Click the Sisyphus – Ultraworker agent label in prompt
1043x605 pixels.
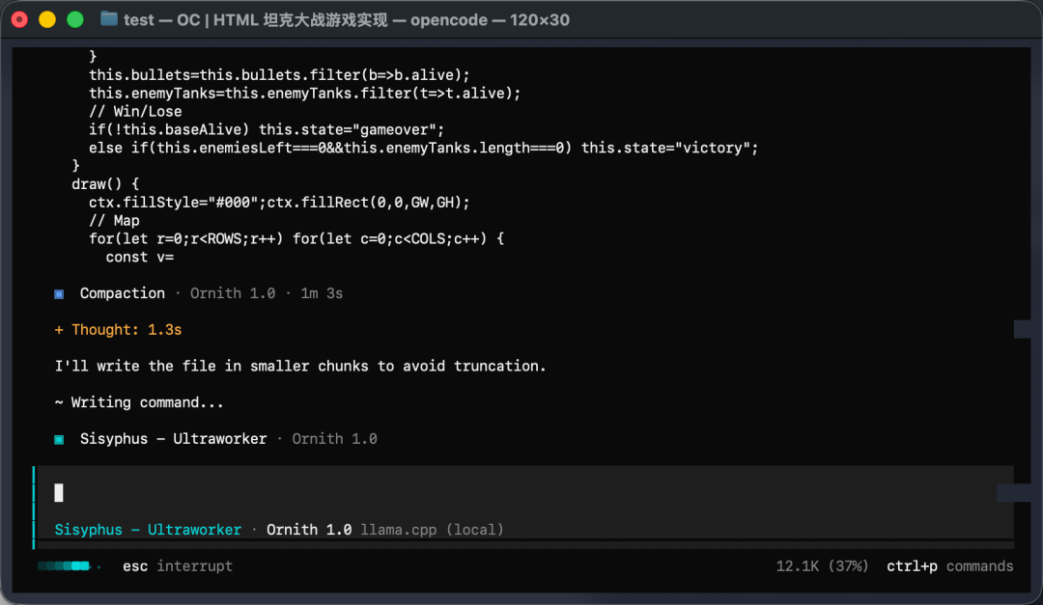148,530
